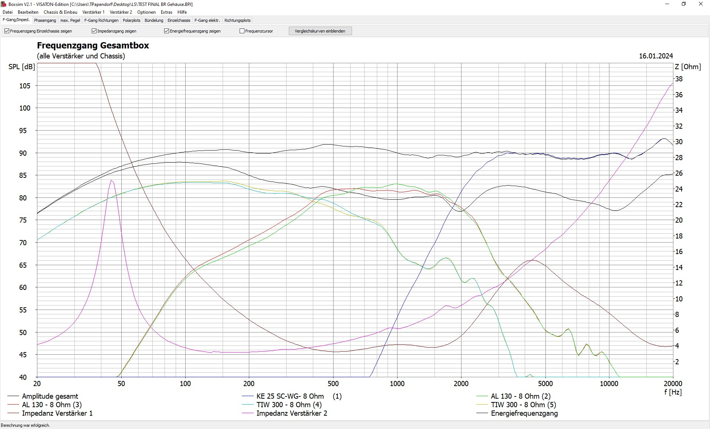The height and width of the screenshot is (429, 710).
Task: Open the Einzelchassis tab
Action: [179, 20]
